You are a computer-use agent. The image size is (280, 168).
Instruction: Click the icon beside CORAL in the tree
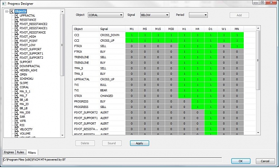17,87
